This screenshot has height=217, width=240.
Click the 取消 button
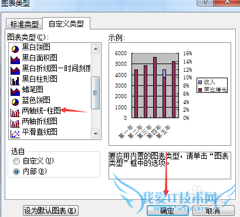[213, 211]
